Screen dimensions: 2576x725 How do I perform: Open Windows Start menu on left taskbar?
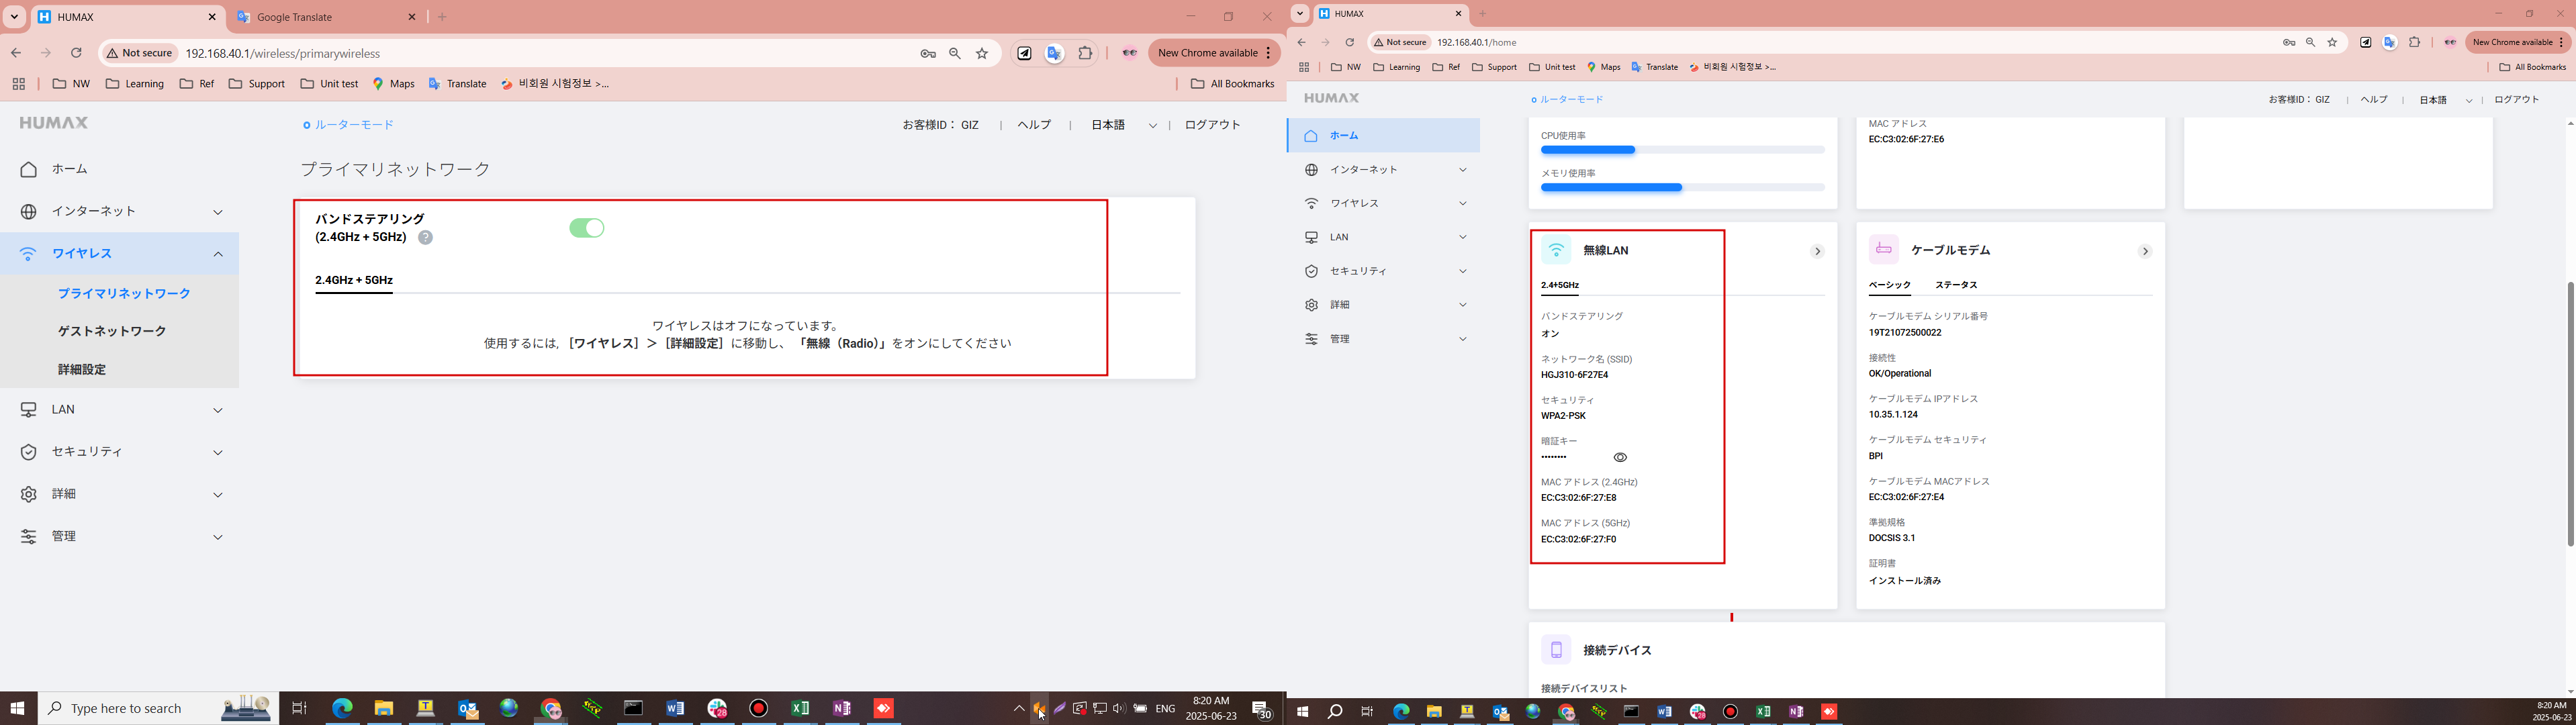(x=17, y=708)
